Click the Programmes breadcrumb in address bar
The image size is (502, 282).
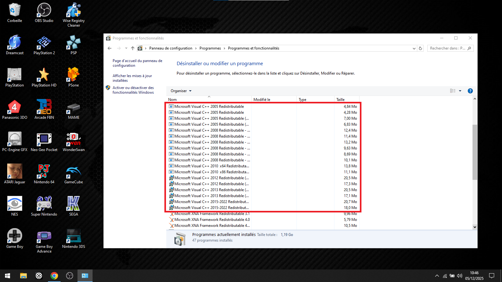tap(210, 48)
